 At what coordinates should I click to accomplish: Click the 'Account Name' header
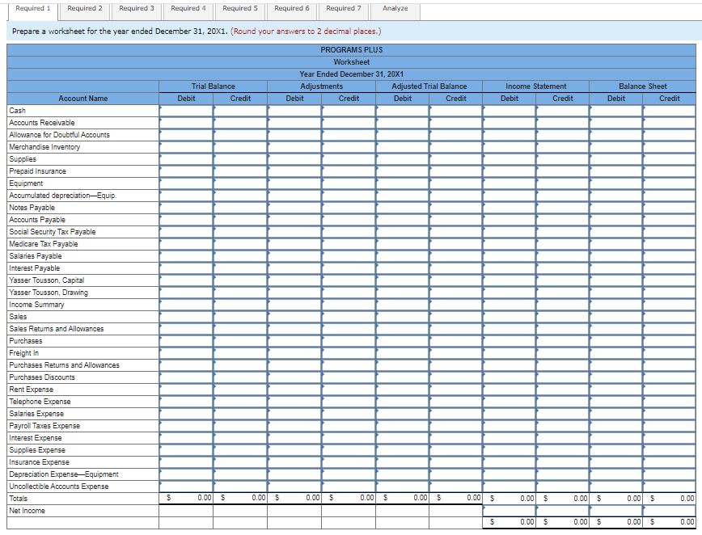click(x=82, y=99)
